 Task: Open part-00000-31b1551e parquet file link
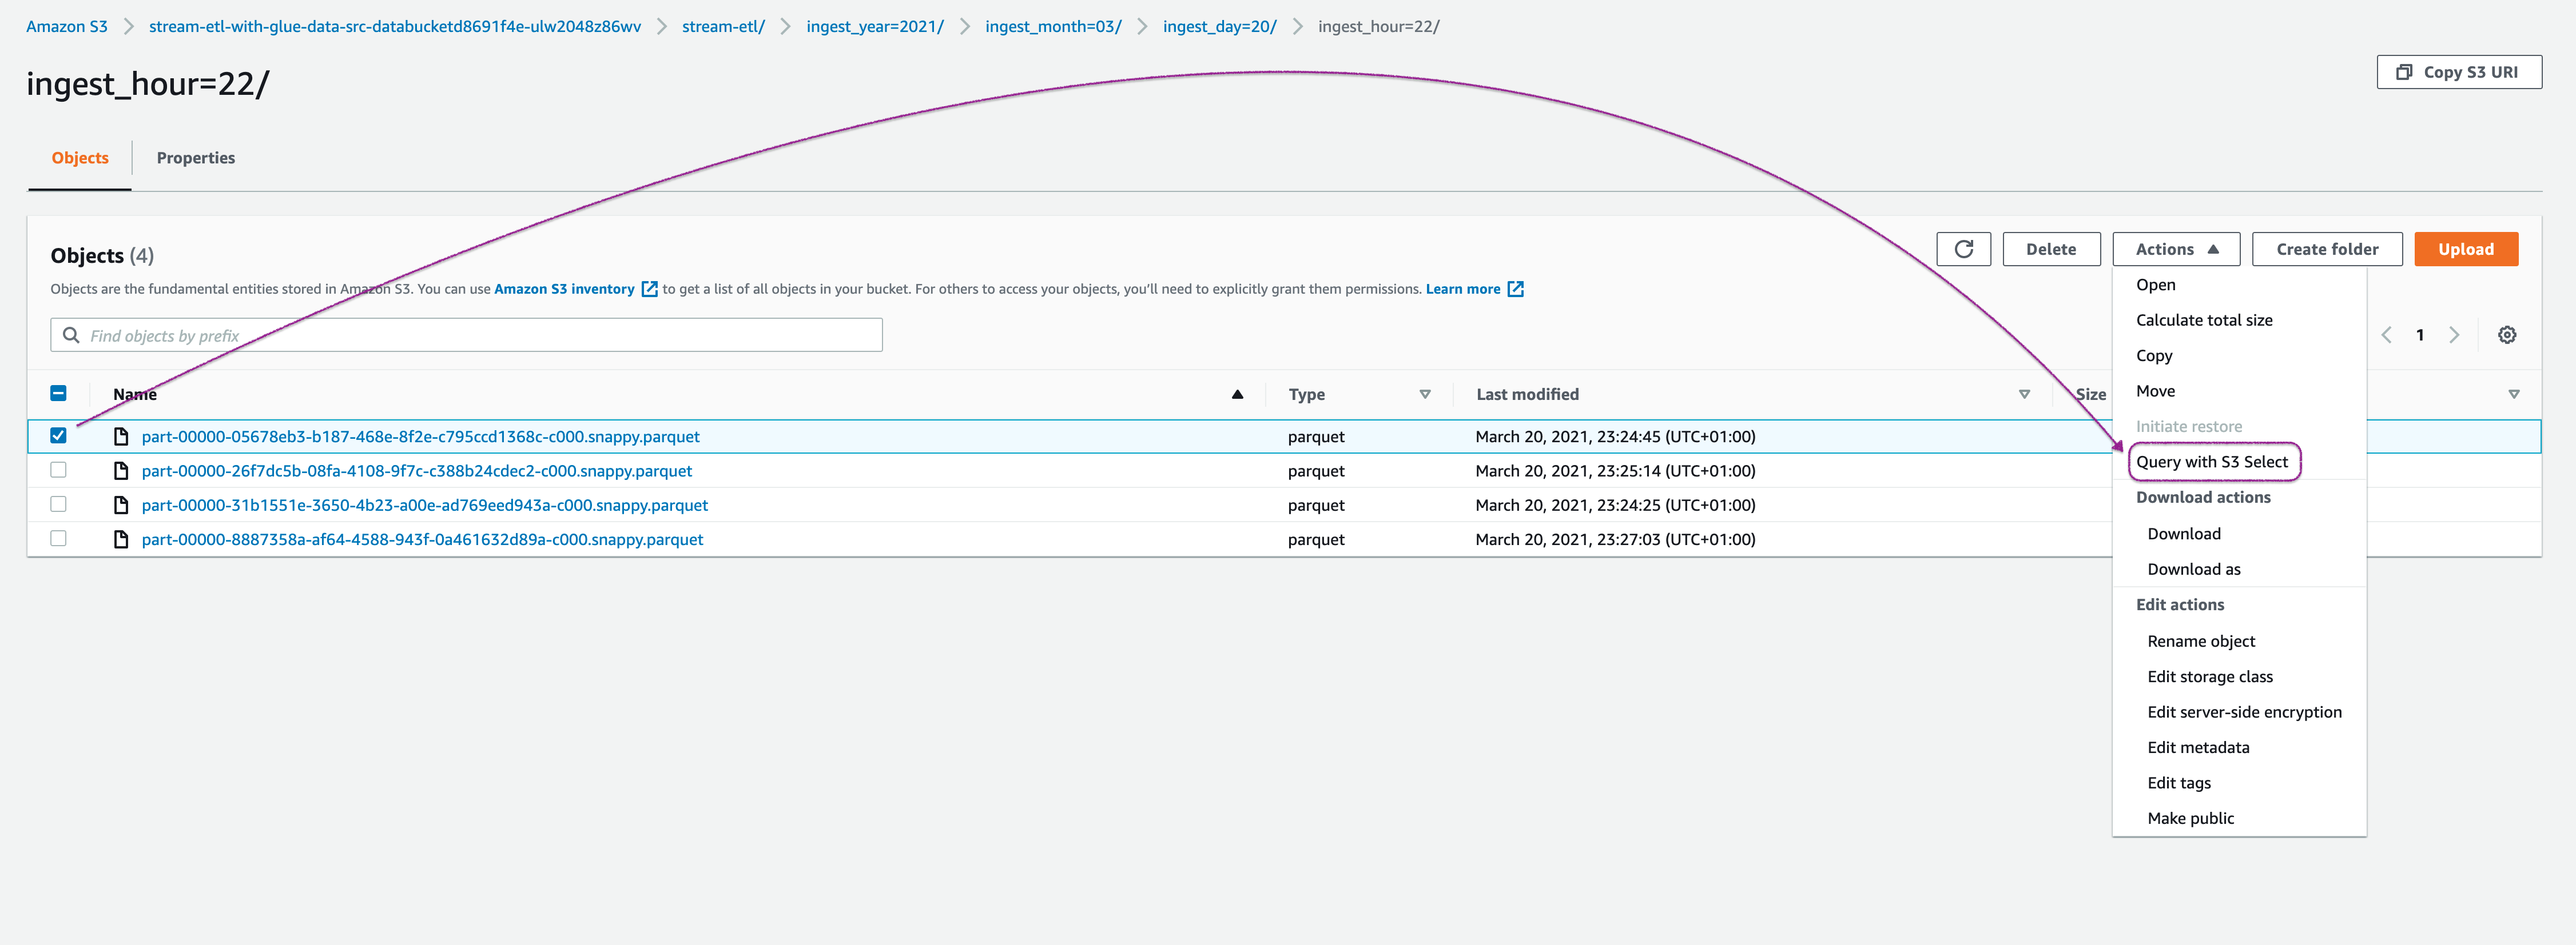pyautogui.click(x=424, y=506)
